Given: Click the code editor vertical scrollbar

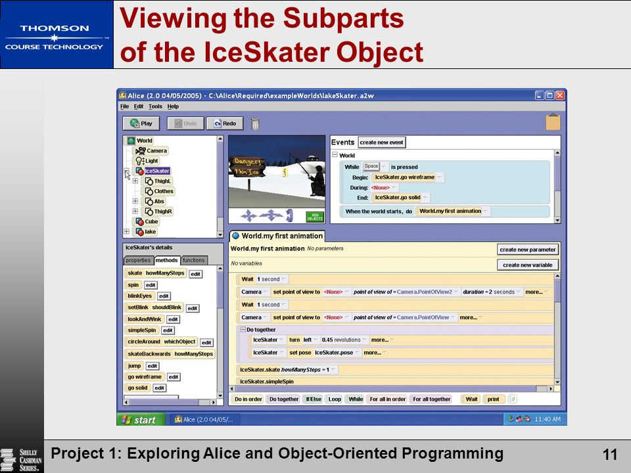Looking at the screenshot, I should point(557,328).
